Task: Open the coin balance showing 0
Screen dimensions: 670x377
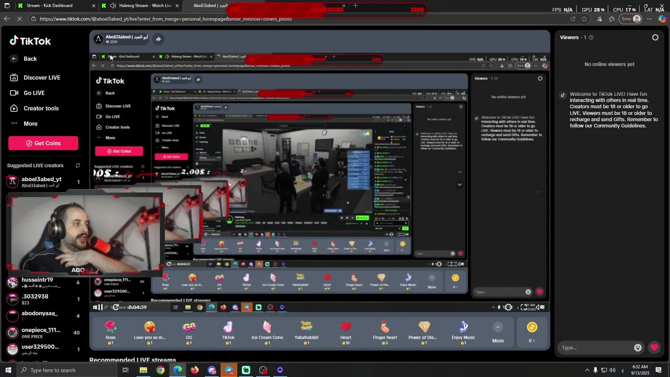Action: 532,332
